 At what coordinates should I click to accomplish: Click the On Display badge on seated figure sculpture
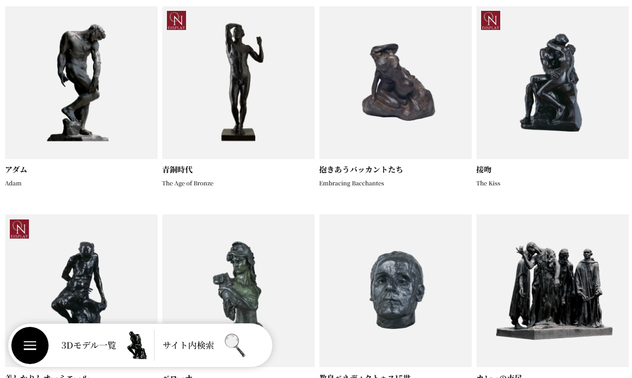pyautogui.click(x=19, y=229)
